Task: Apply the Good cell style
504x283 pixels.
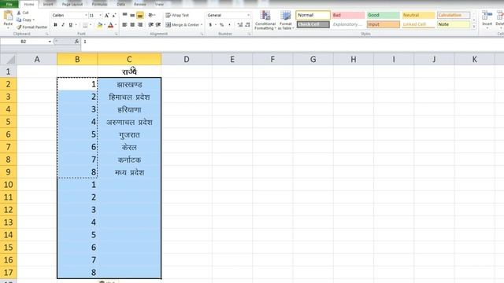Action: point(384,15)
